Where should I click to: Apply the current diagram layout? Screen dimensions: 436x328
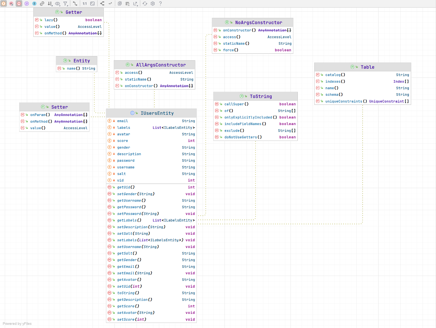pyautogui.click(x=102, y=3)
